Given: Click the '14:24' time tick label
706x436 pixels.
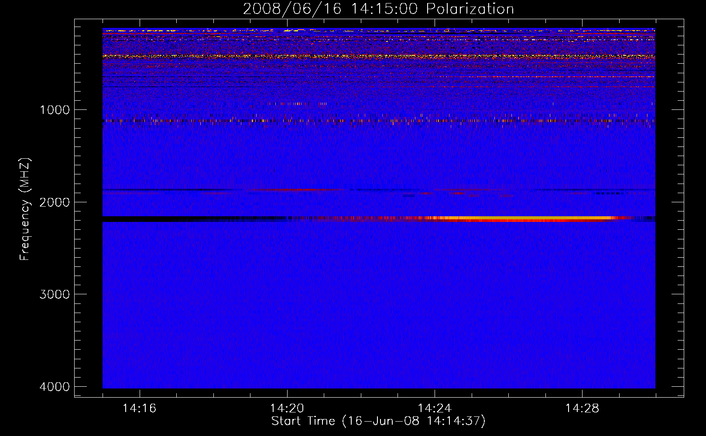Looking at the screenshot, I should pyautogui.click(x=435, y=409).
